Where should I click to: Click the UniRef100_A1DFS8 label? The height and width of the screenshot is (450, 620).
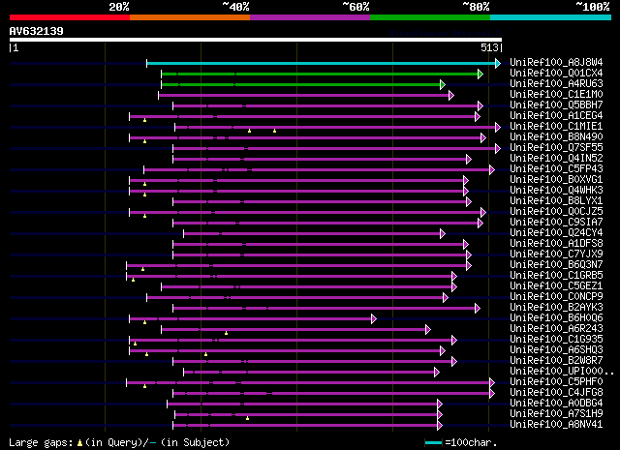[556, 244]
